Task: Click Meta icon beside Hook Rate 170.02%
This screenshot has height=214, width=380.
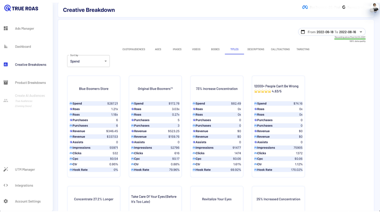Action: coord(256,170)
